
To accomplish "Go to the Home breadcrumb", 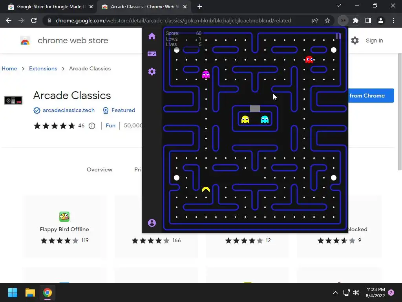I will point(9,68).
